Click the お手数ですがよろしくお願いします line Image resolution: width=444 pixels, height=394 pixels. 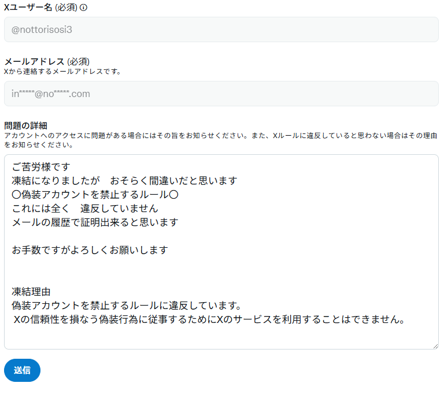(x=90, y=250)
